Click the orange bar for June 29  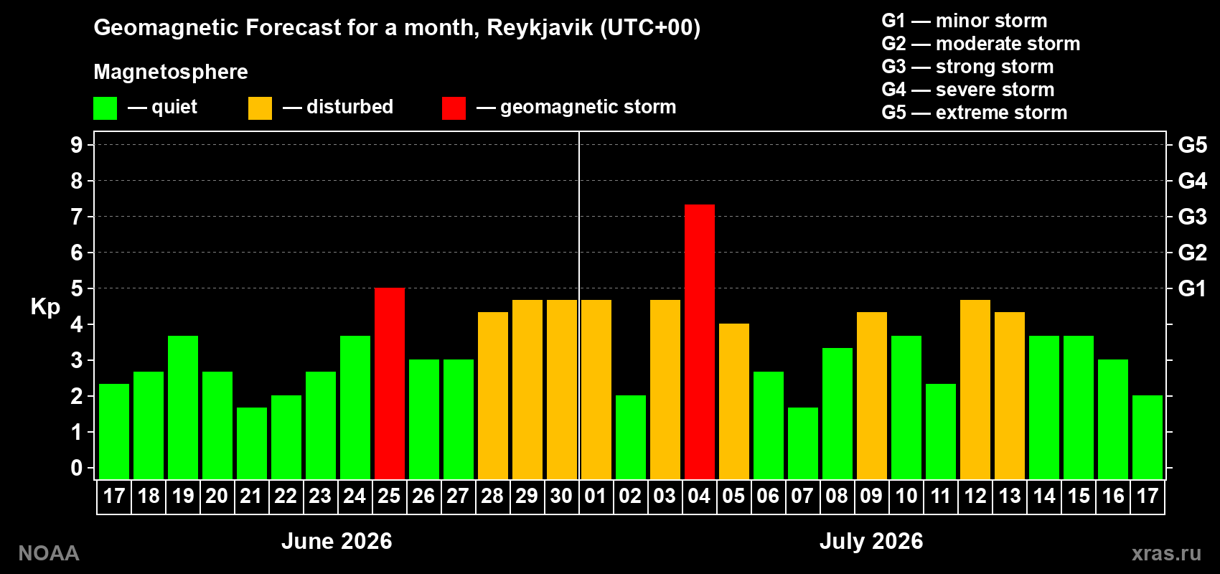pyautogui.click(x=527, y=390)
